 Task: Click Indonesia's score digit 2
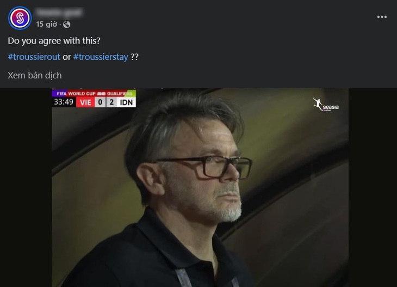pyautogui.click(x=111, y=102)
